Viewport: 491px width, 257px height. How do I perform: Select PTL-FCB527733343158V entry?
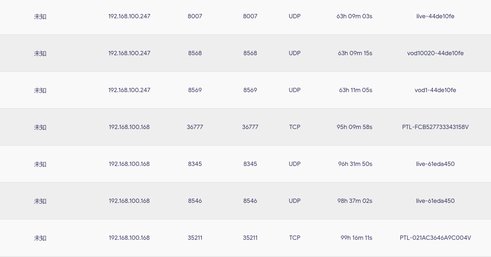click(435, 127)
